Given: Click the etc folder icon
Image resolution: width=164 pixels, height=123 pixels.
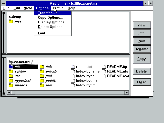Looking at the screenshot, I should pyautogui.click(x=11, y=76).
